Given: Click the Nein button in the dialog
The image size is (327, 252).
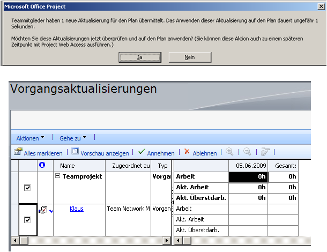Looking at the screenshot, I should pos(190,57).
